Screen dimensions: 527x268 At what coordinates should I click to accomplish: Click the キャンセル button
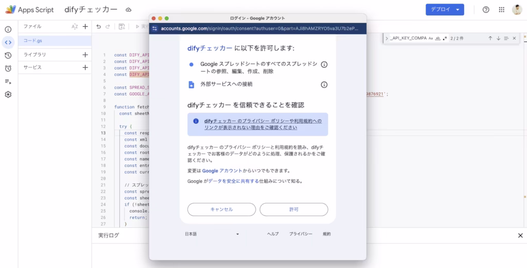coord(221,209)
